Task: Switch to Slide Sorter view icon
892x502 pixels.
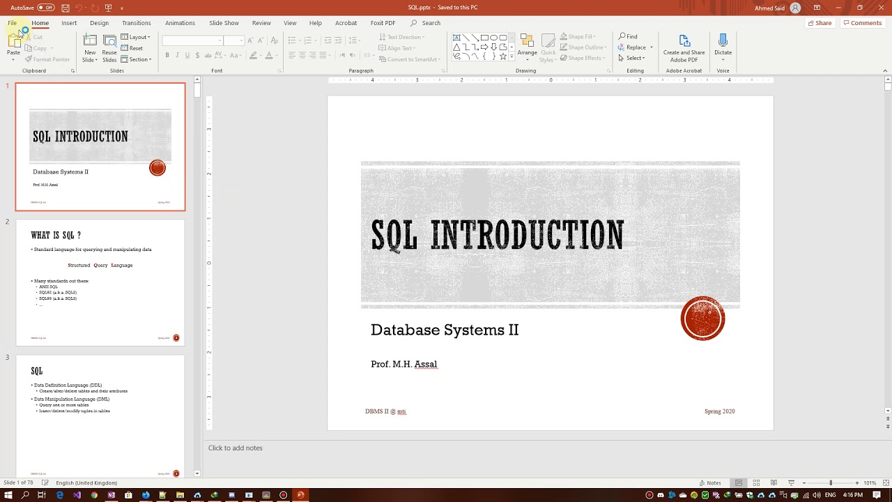Action: pos(755,482)
